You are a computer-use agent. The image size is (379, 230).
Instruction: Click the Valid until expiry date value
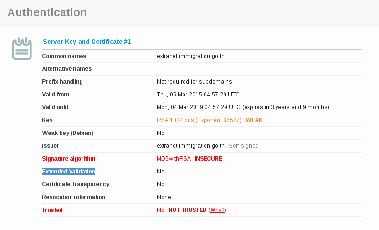point(243,107)
